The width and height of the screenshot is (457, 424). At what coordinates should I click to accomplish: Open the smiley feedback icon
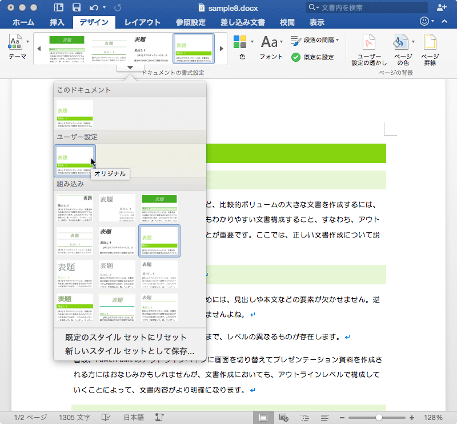424,21
